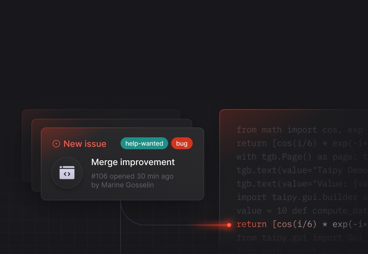Open author Marine Gosselin's name
The width and height of the screenshot is (368, 254).
[x=127, y=185]
